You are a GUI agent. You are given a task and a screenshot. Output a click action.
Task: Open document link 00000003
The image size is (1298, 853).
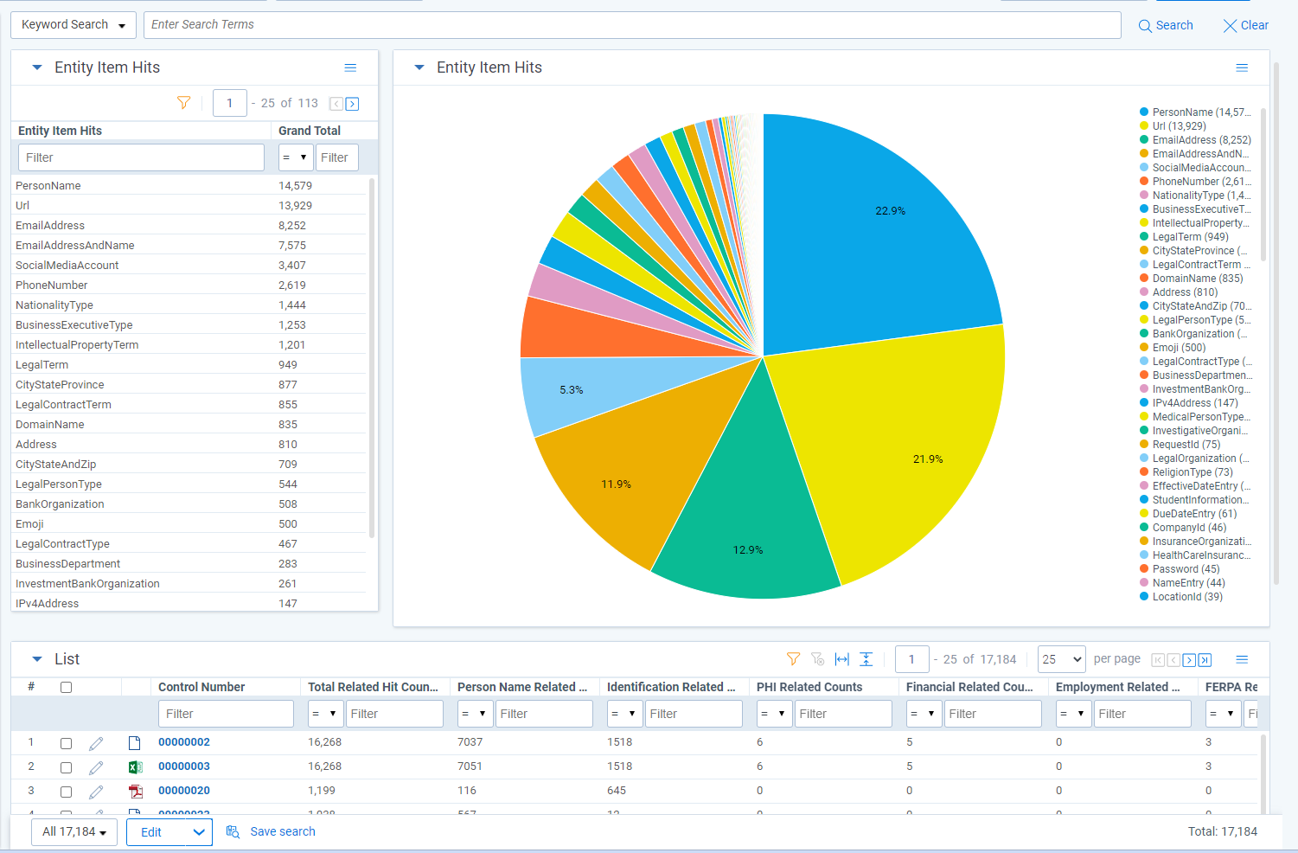pos(184,766)
